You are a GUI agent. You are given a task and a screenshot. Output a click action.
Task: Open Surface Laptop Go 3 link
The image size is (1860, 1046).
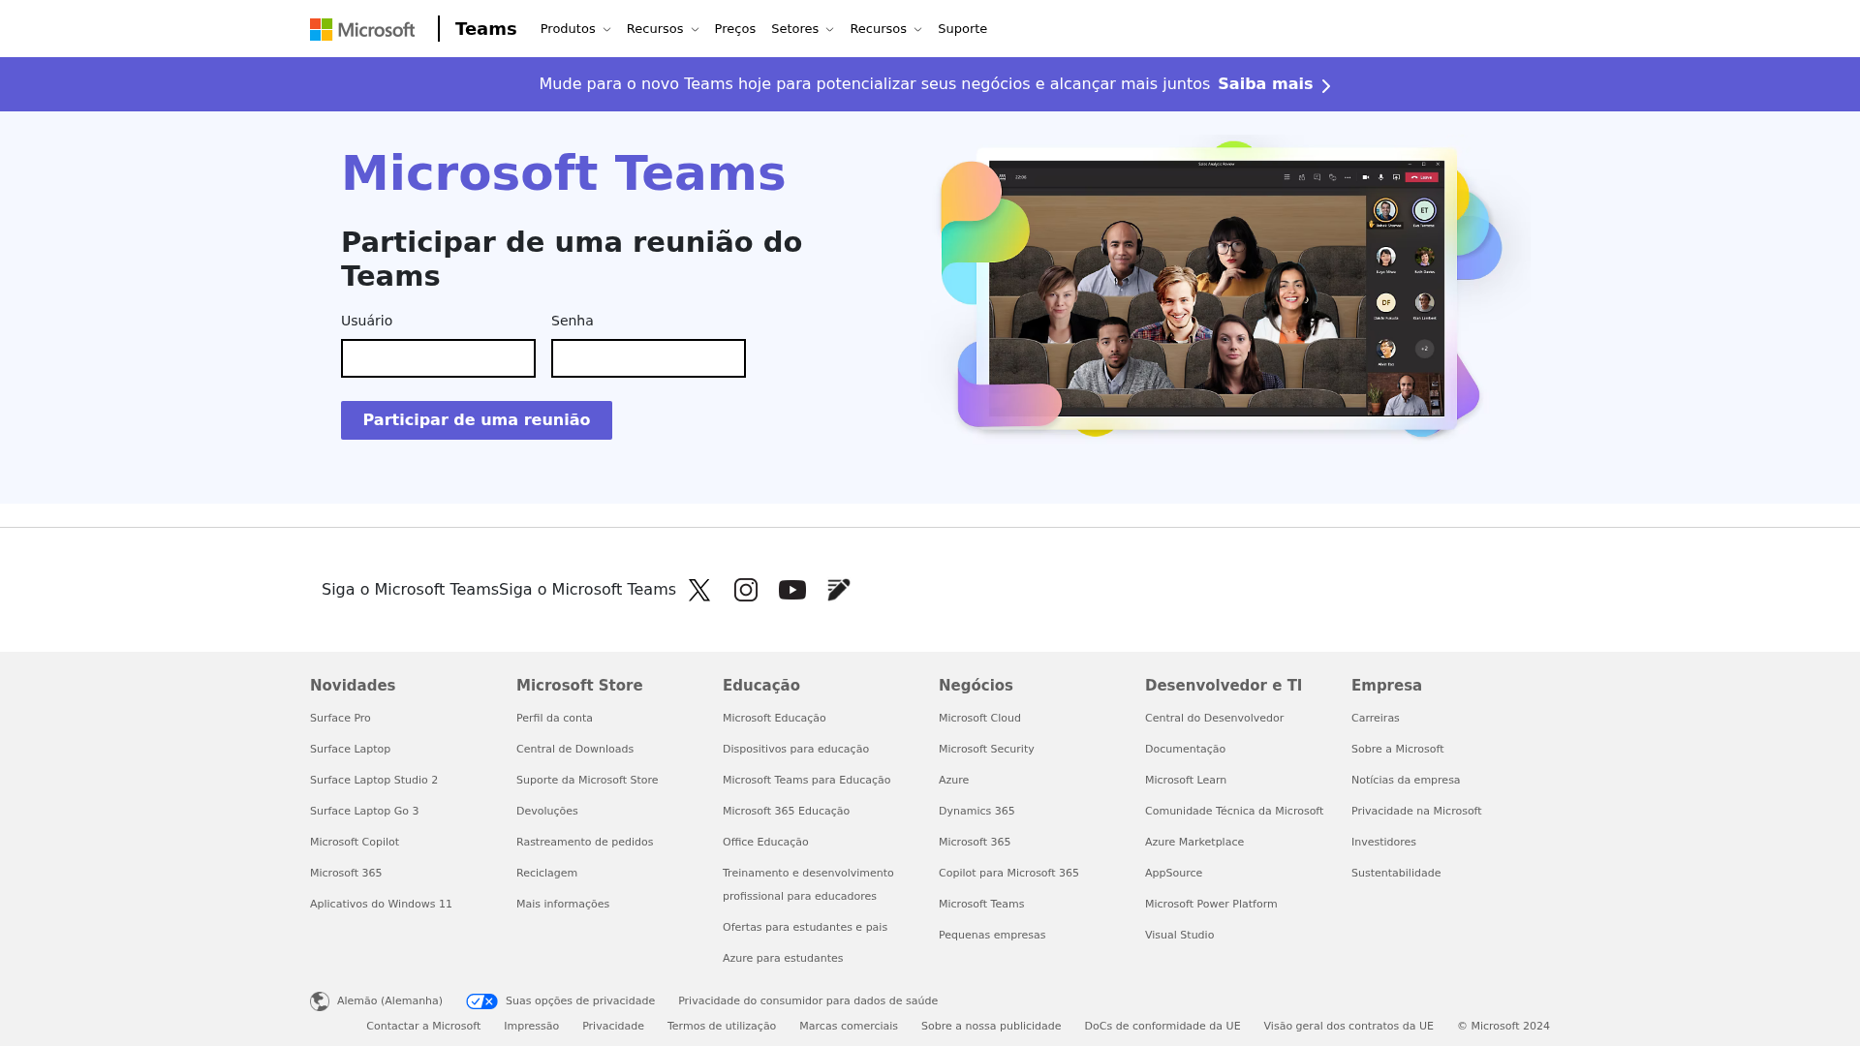(x=364, y=812)
